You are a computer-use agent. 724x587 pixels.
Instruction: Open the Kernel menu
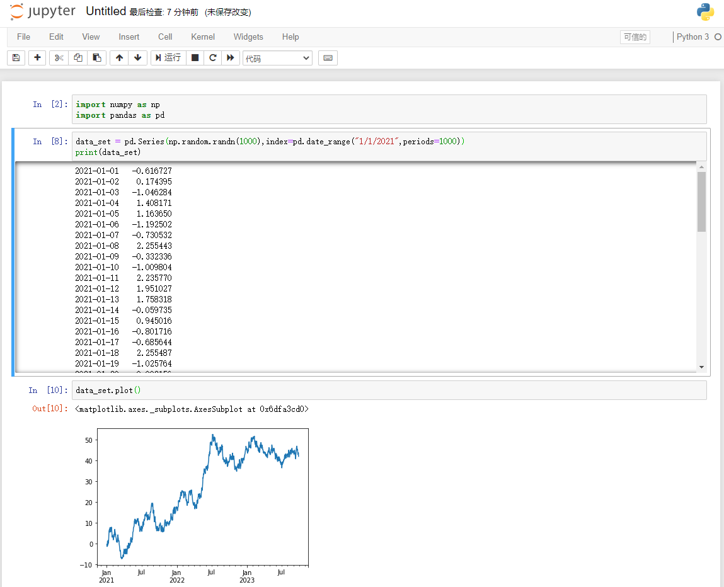pyautogui.click(x=202, y=37)
